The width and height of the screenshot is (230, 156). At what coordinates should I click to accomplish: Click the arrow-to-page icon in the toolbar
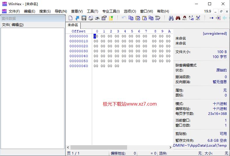point(218,18)
